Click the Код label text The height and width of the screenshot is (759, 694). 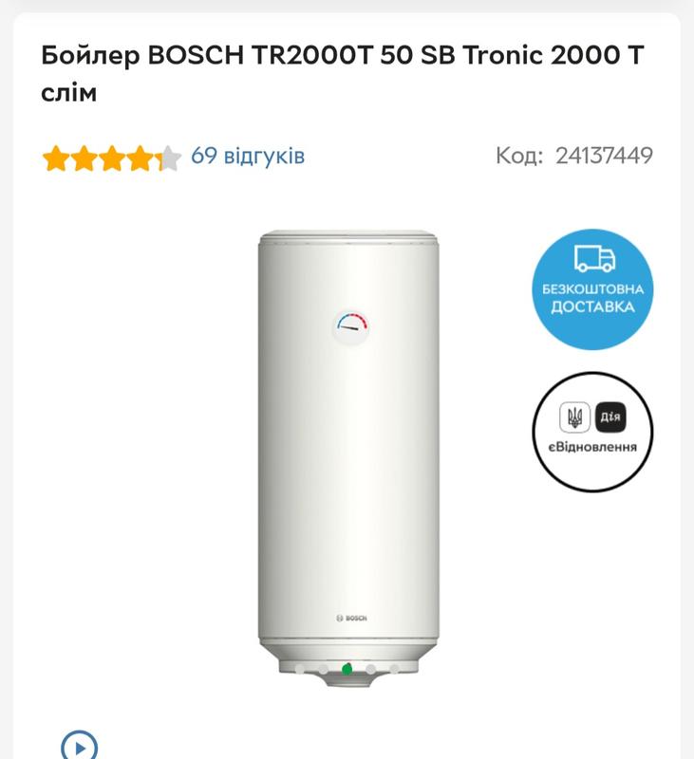tap(519, 156)
